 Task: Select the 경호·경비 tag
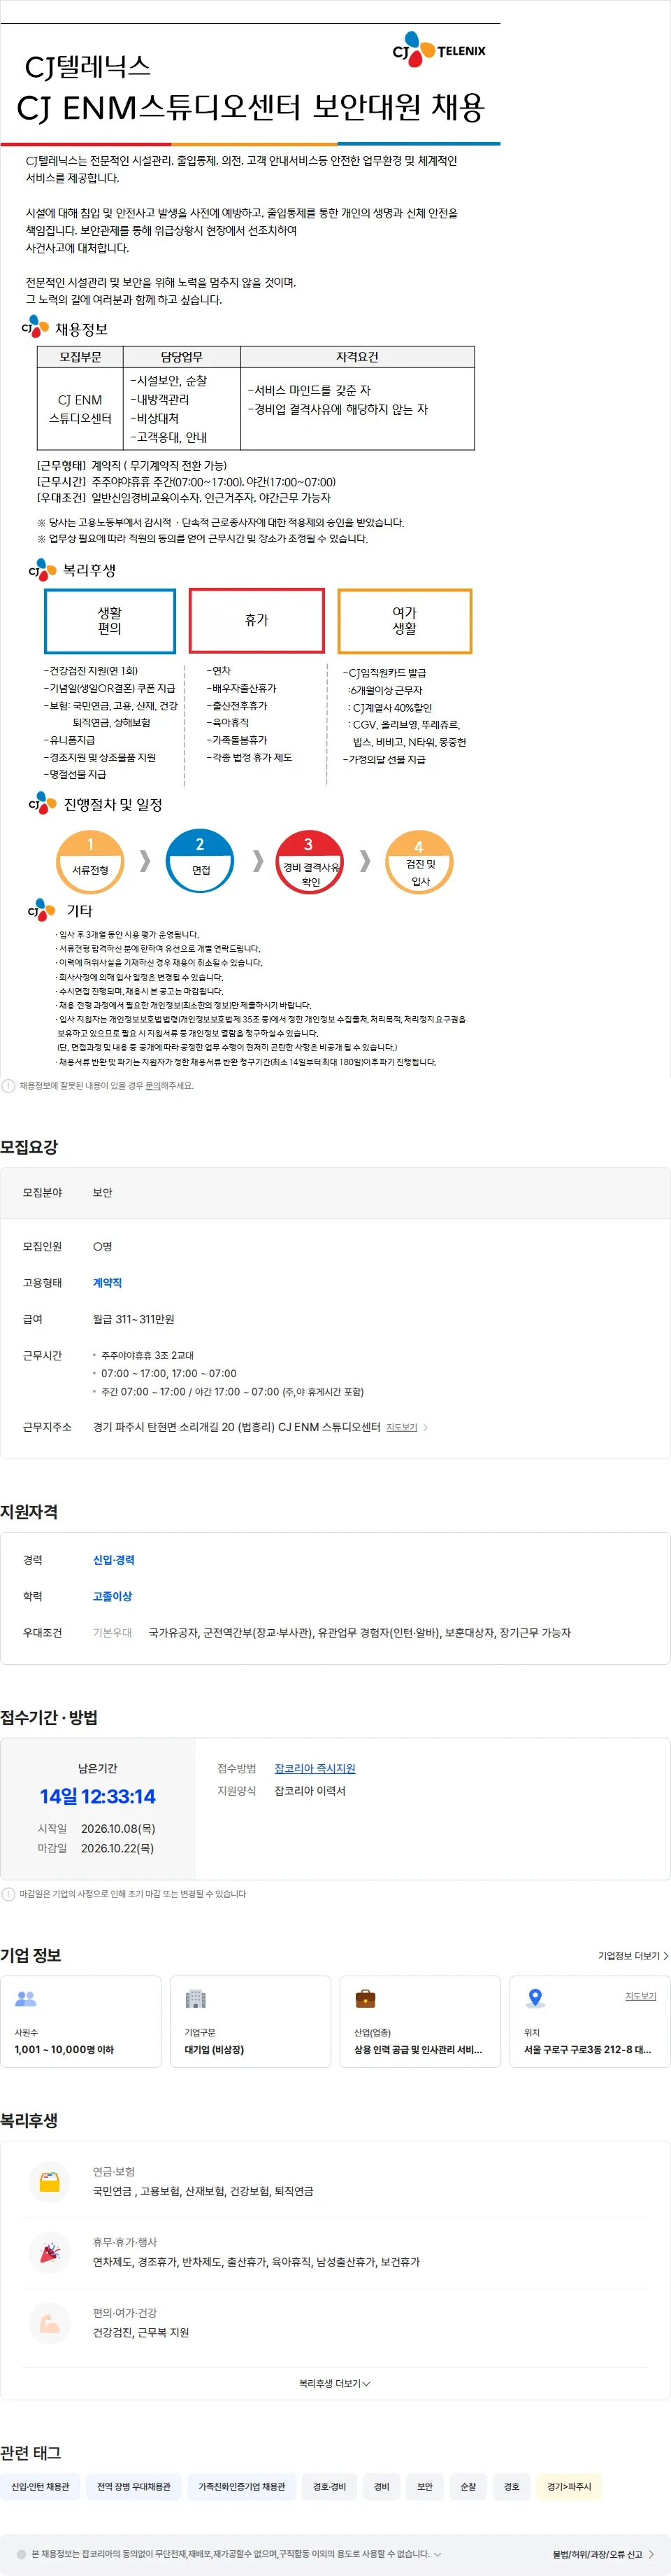coord(329,2486)
